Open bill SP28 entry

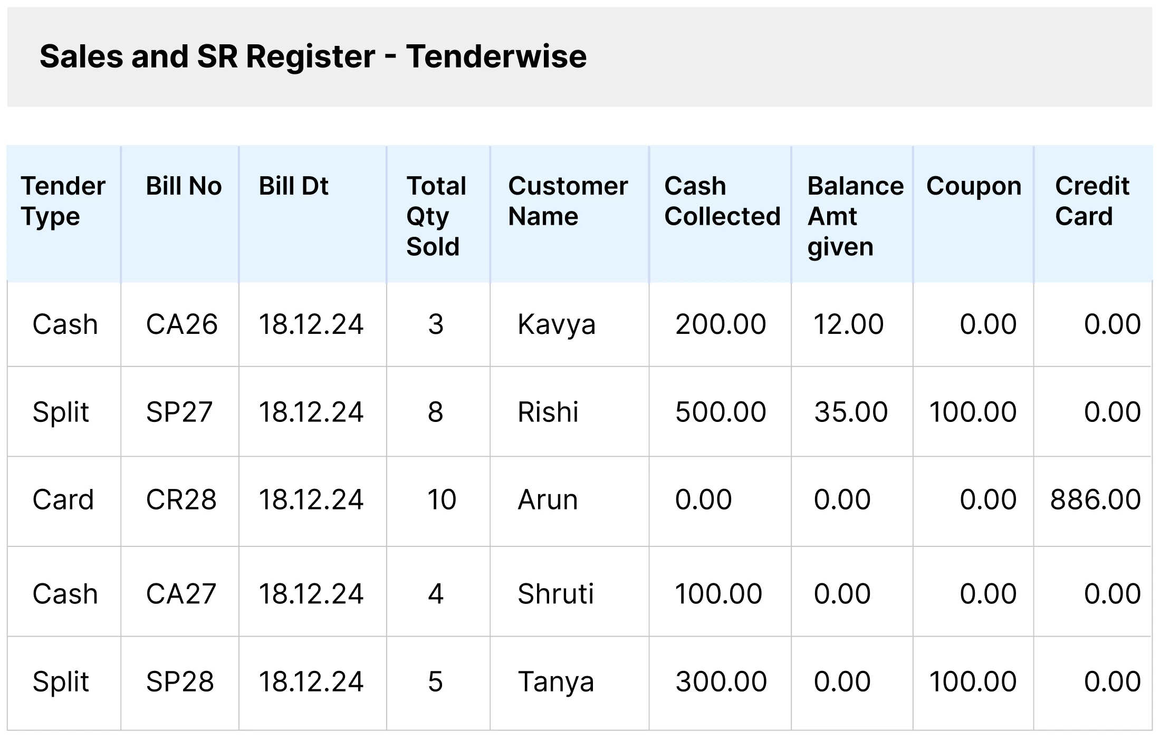coord(180,681)
